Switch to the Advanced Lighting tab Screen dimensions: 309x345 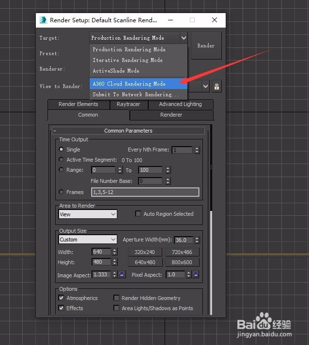[x=180, y=104]
